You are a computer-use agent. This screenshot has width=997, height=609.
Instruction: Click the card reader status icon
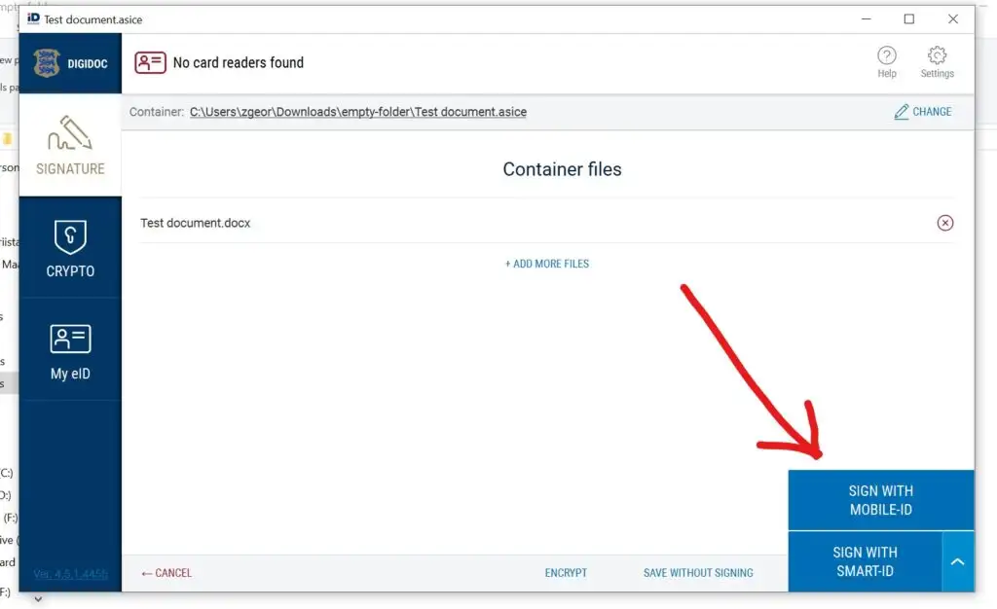pyautogui.click(x=150, y=61)
